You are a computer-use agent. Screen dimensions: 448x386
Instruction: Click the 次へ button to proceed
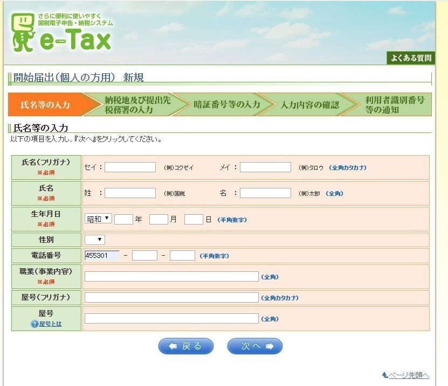254,346
